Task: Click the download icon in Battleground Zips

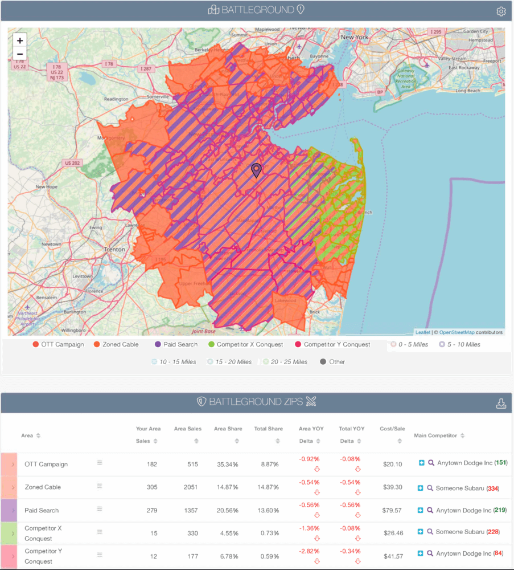Action: (x=501, y=404)
